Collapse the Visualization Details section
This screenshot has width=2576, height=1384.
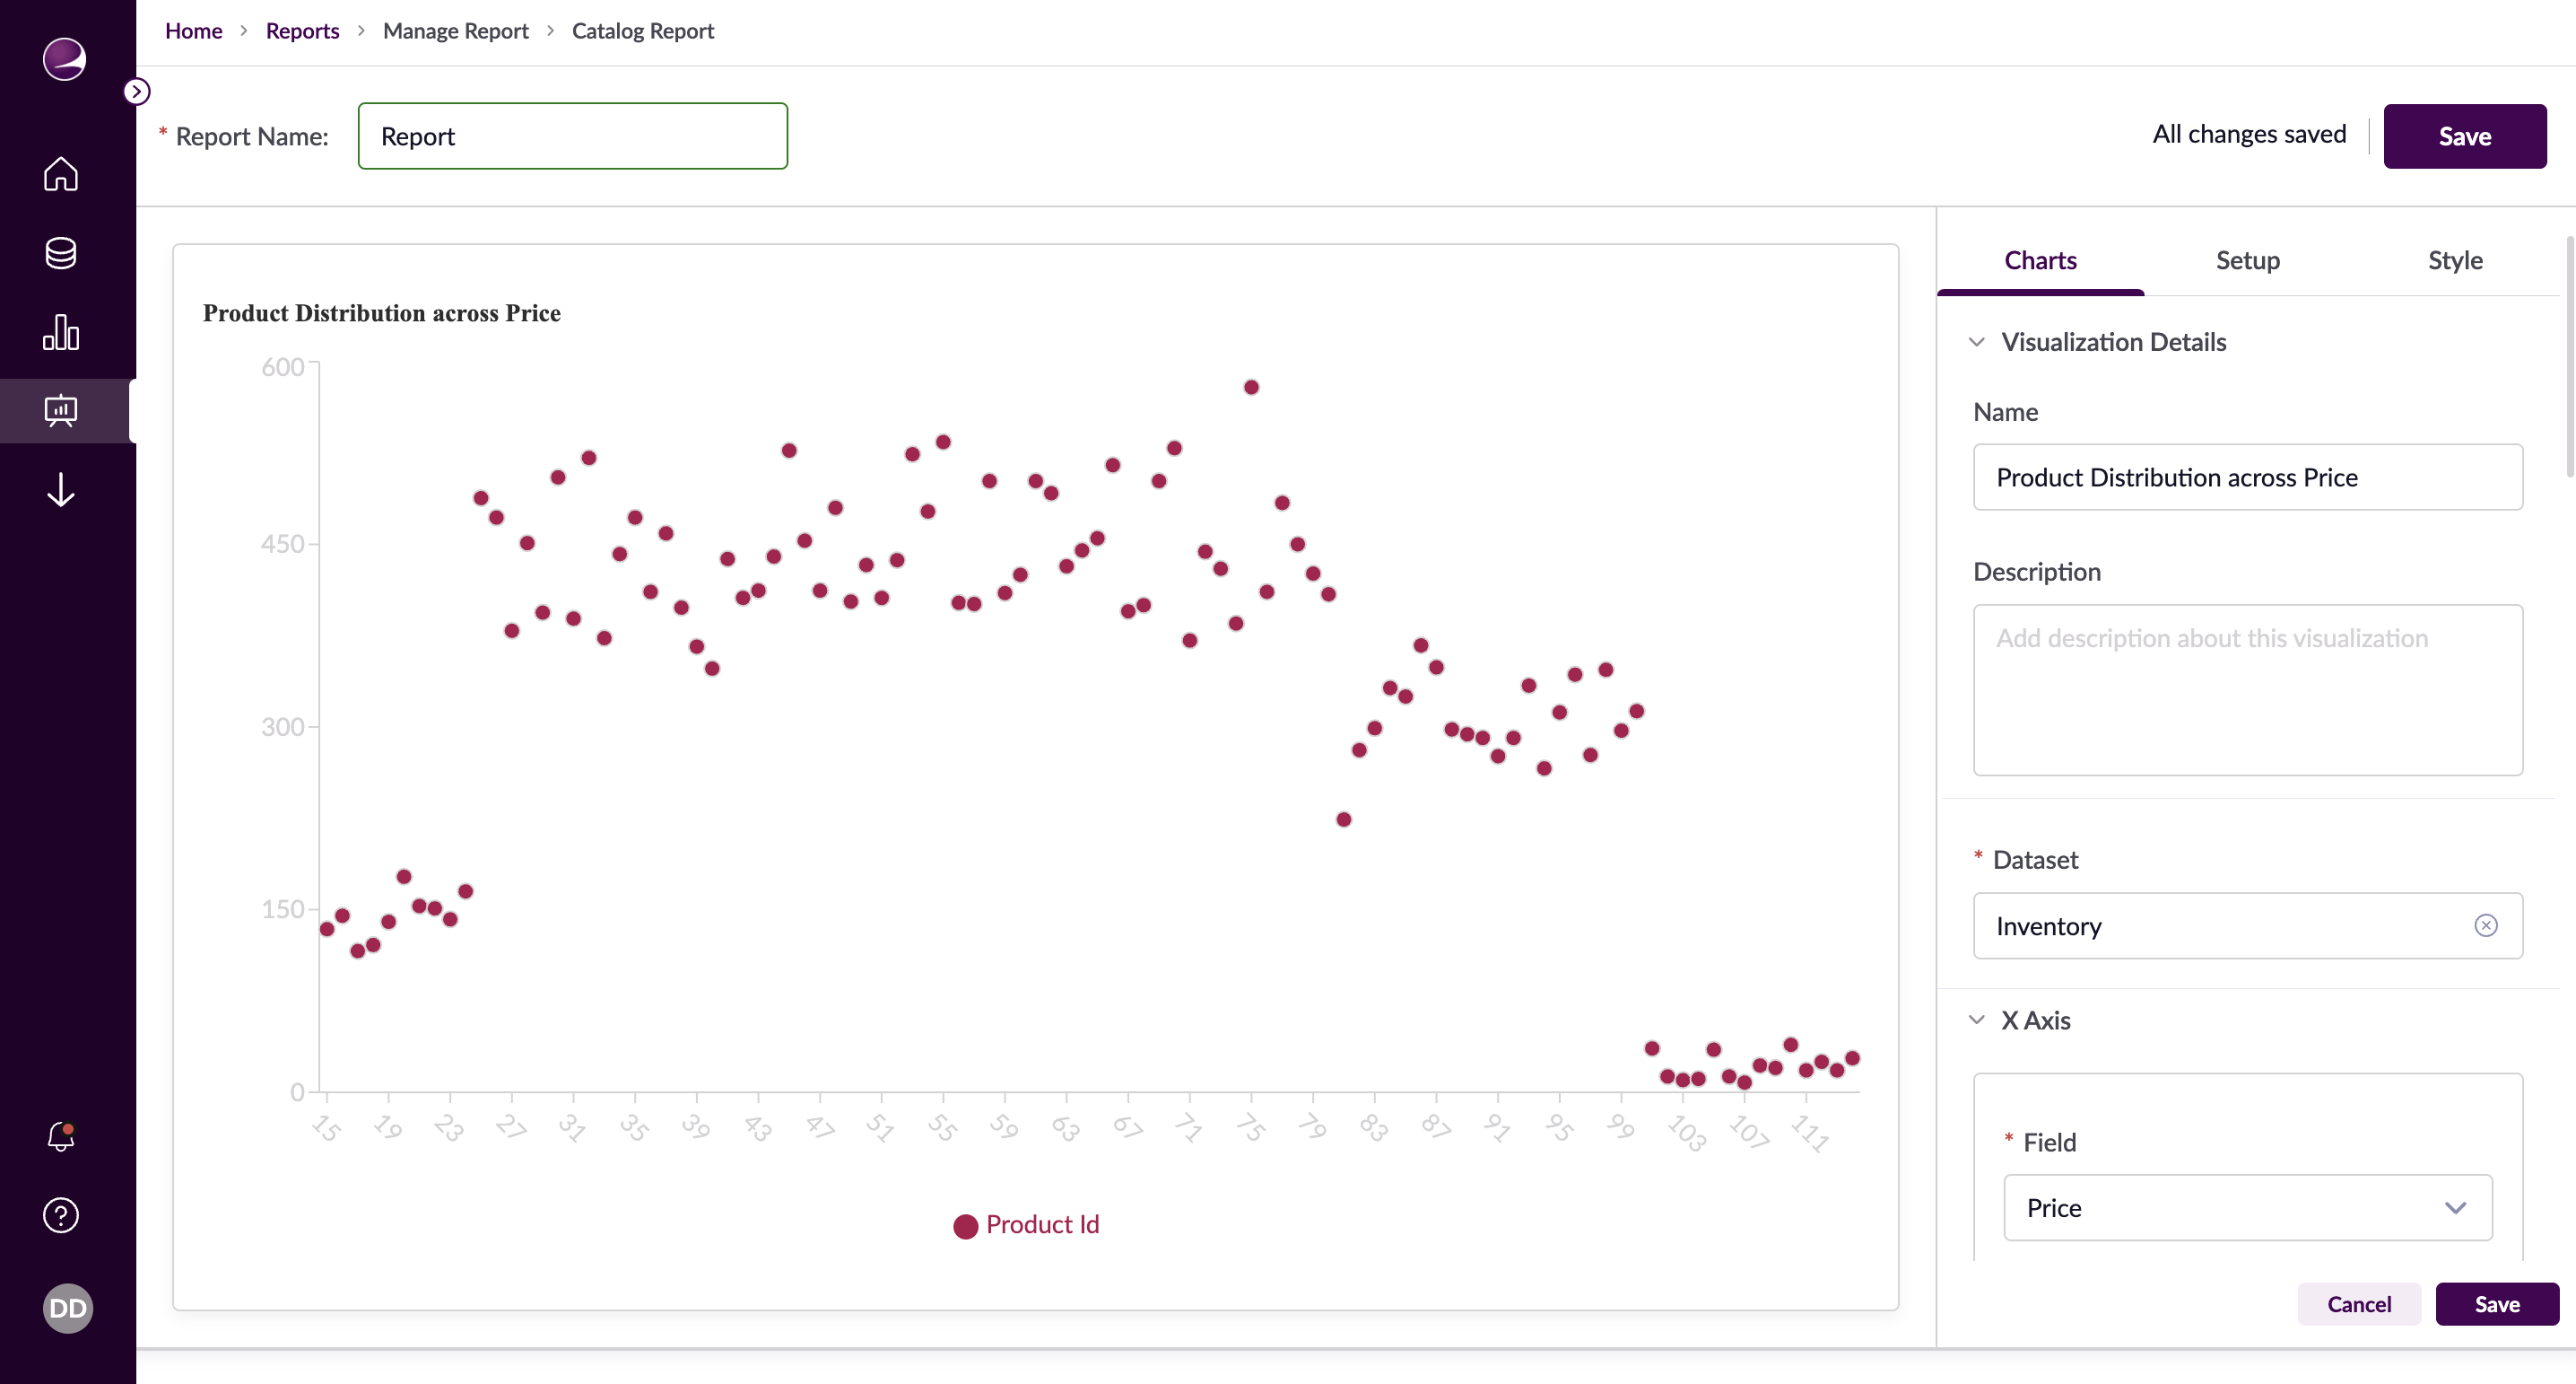1977,341
